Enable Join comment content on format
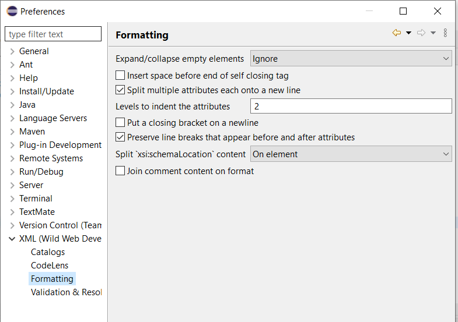Screen dimensions: 458x322 click(120, 171)
